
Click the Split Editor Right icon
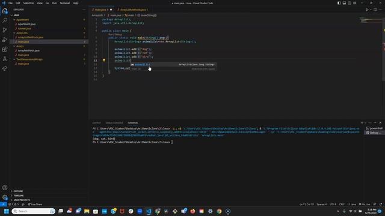tap(375, 10)
